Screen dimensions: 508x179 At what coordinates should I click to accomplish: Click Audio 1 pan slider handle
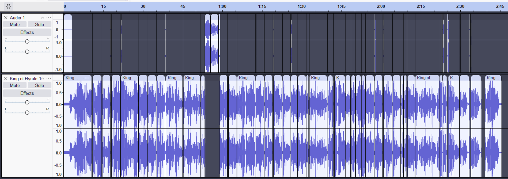click(27, 52)
